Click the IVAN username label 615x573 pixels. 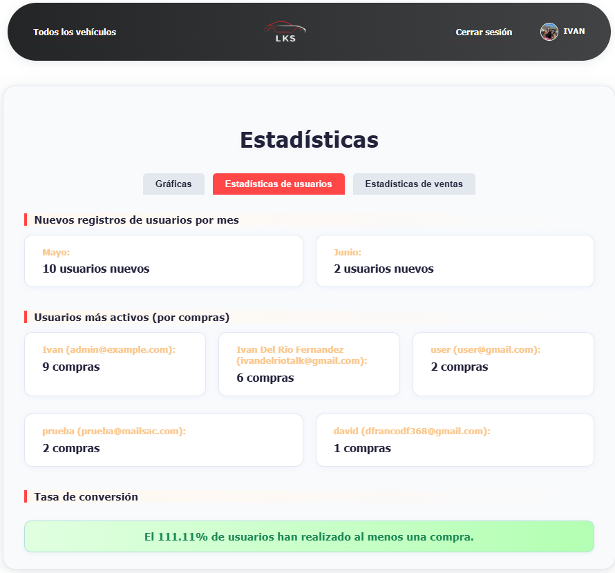(x=574, y=32)
